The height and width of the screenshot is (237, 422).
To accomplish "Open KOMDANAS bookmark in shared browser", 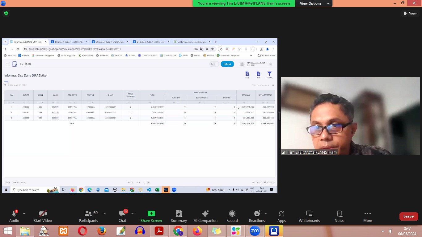I will [86, 56].
